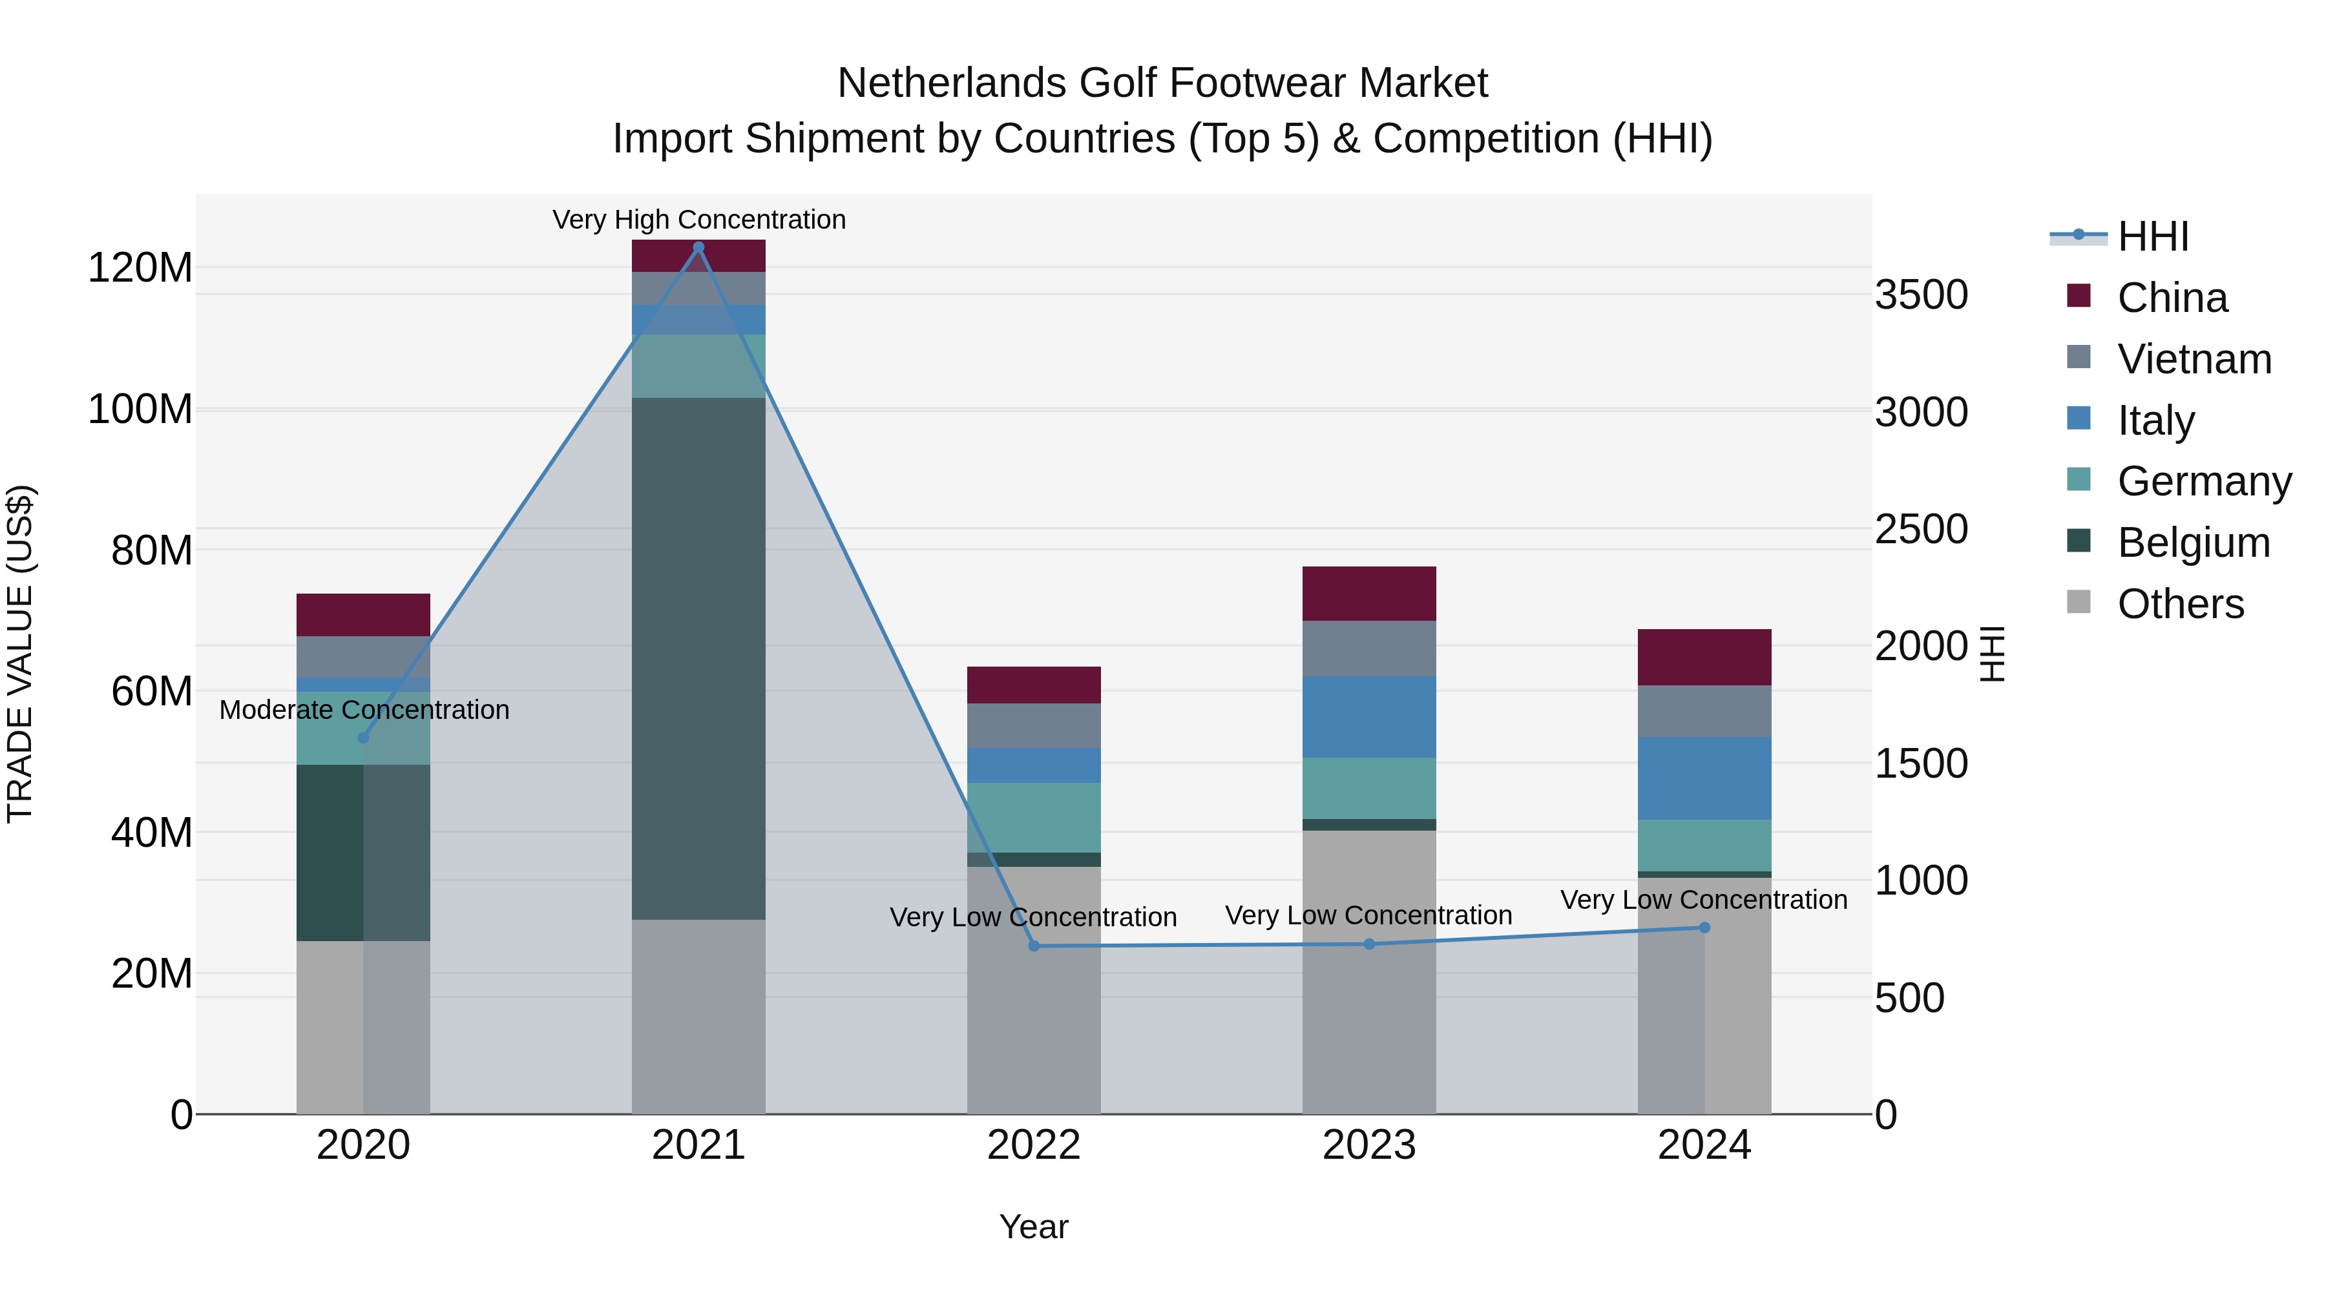Viewport: 2326px width, 1308px height.
Task: Toggle the Germany legend entry
Action: (x=2179, y=481)
